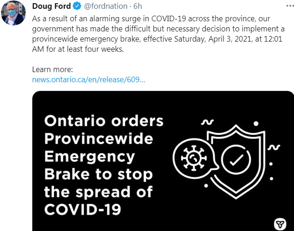
Task: Click the blue verified badge icon
Action: point(77,6)
